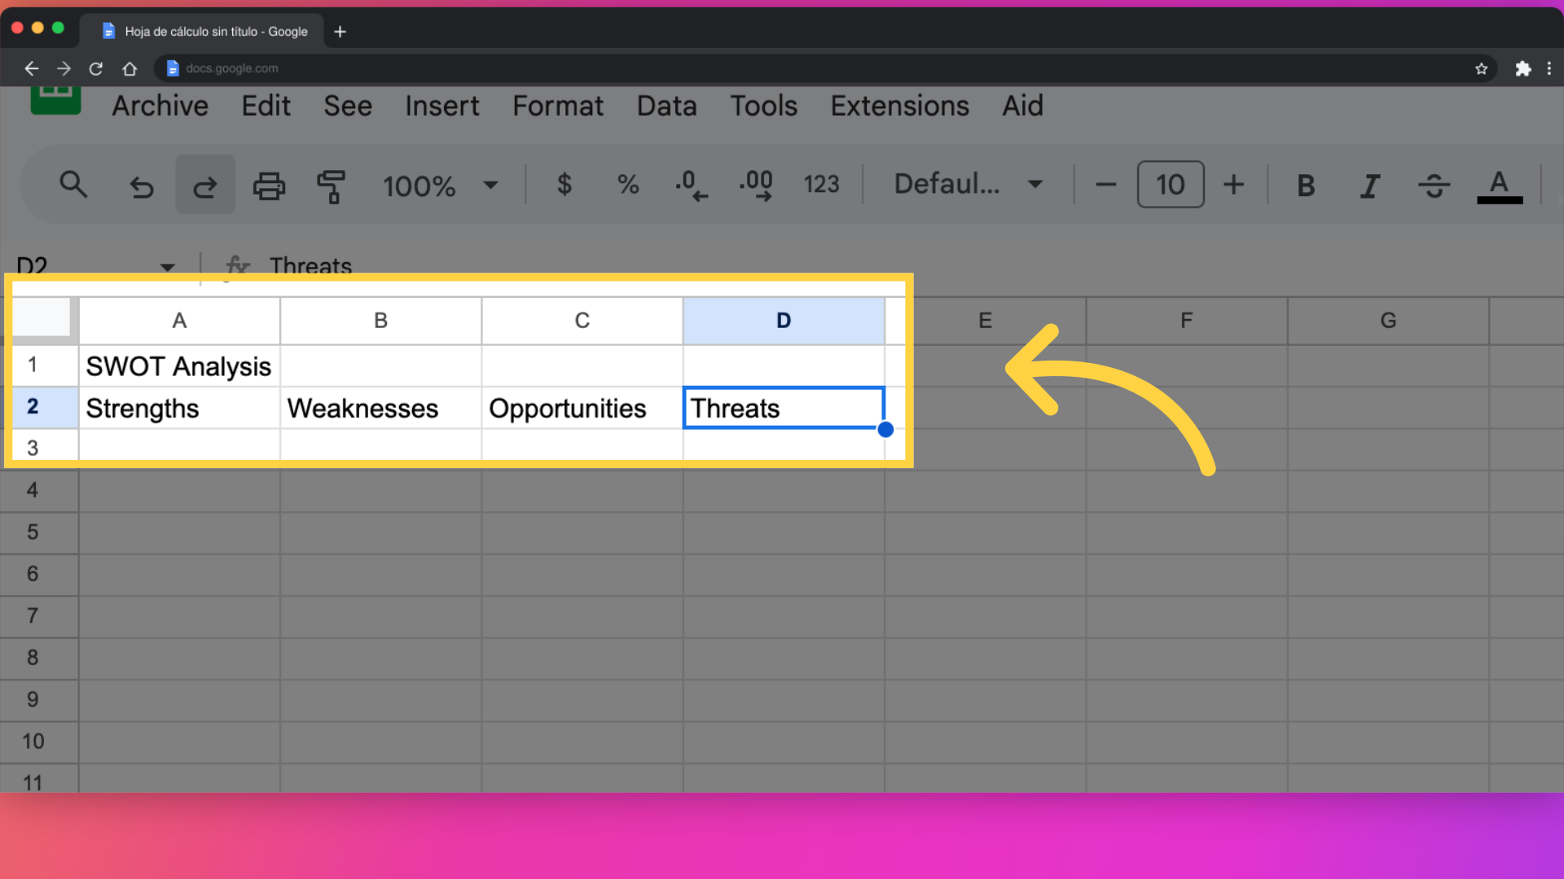
Task: Expand the number format 123 dropdown
Action: [822, 183]
